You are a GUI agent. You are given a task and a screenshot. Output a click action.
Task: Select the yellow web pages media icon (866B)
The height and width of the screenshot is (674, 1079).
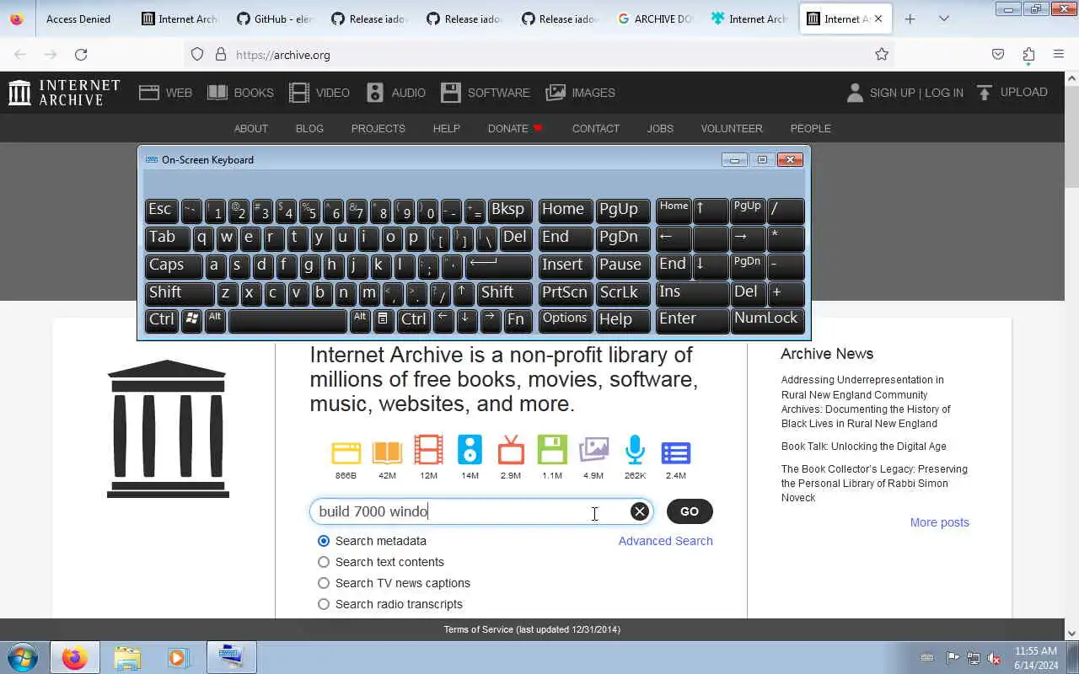coord(346,452)
